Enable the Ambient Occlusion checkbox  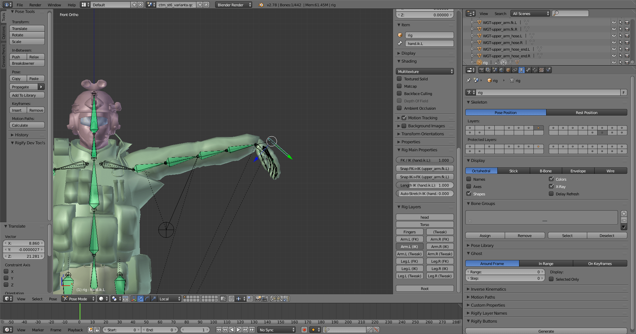(x=400, y=108)
